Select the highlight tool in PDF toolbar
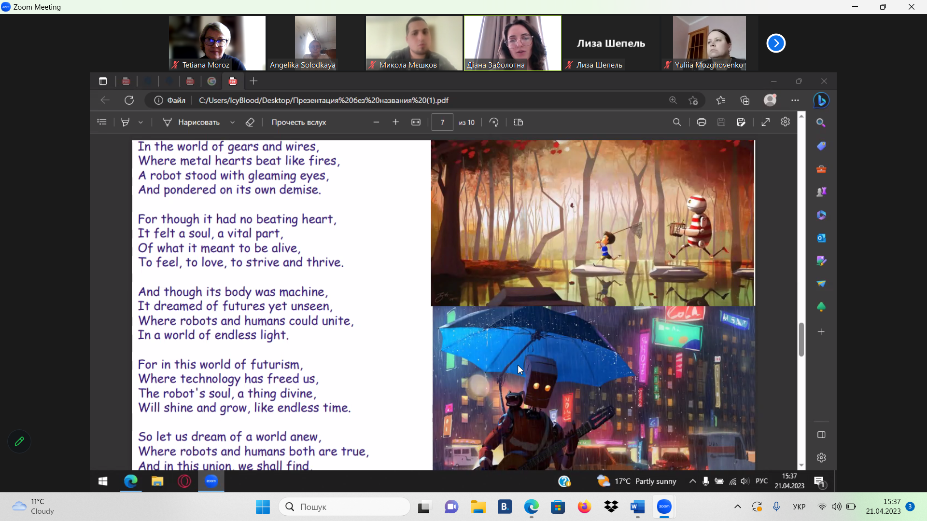 pos(126,122)
